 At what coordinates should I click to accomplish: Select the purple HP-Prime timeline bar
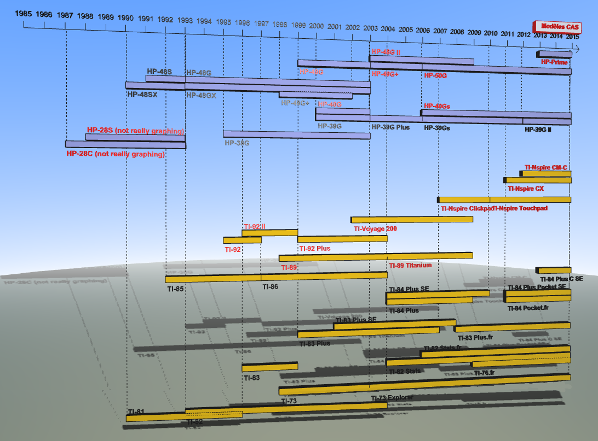click(554, 54)
